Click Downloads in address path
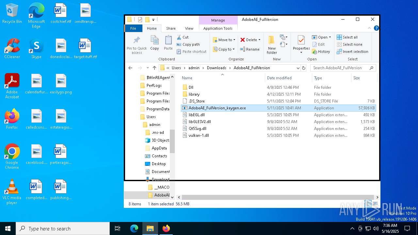418x235 pixels. coord(217,68)
